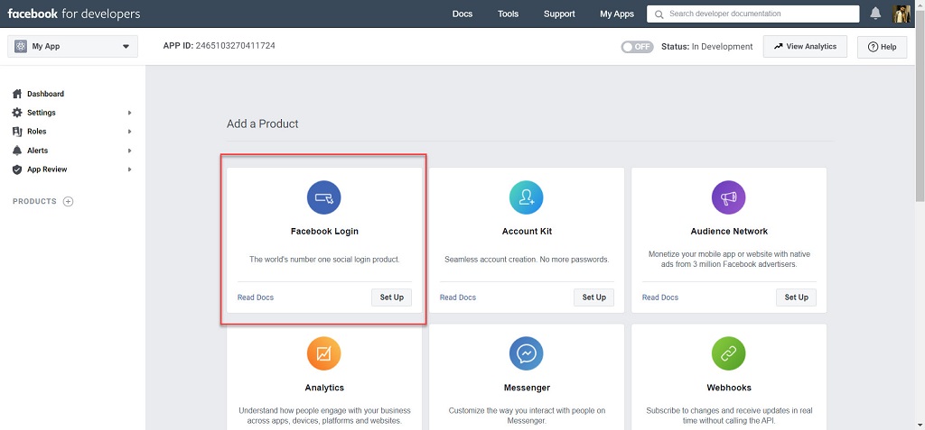Click the Messenger product icon
Screen dimensions: 925x430
click(527, 353)
